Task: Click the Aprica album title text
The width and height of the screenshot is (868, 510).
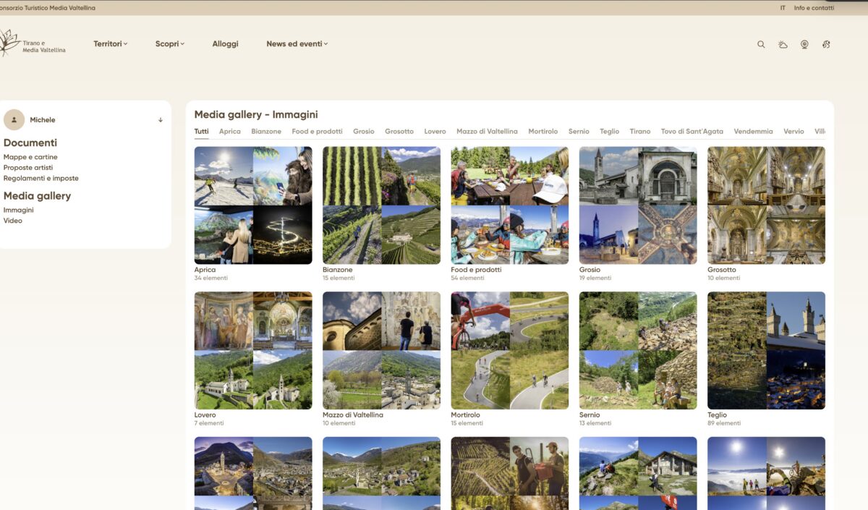Action: click(x=205, y=270)
